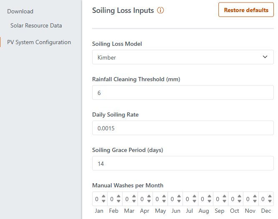Viewport: 278px width, 219px height.
Task: Select the Soiling Grace Period input
Action: click(183, 164)
